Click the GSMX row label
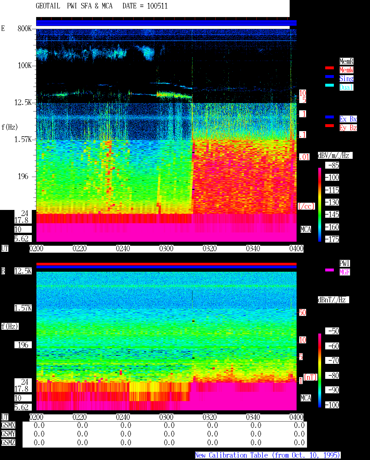 (x=8, y=425)
